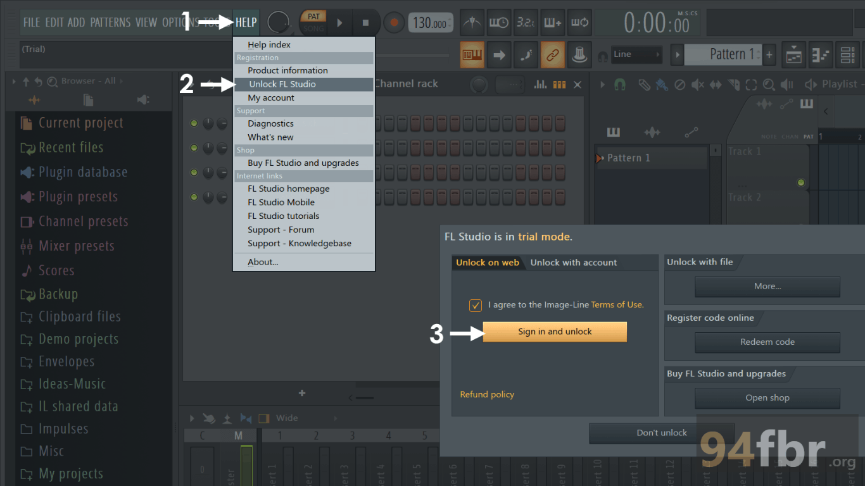Viewport: 865px width, 486px height.
Task: Toggle the link multilink controllers icon
Action: (552, 55)
